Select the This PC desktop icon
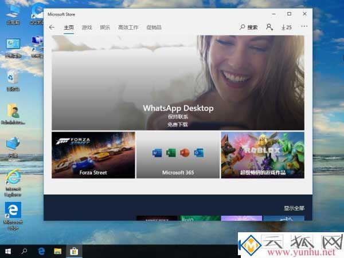This screenshot has width=344, height=258. (13, 14)
